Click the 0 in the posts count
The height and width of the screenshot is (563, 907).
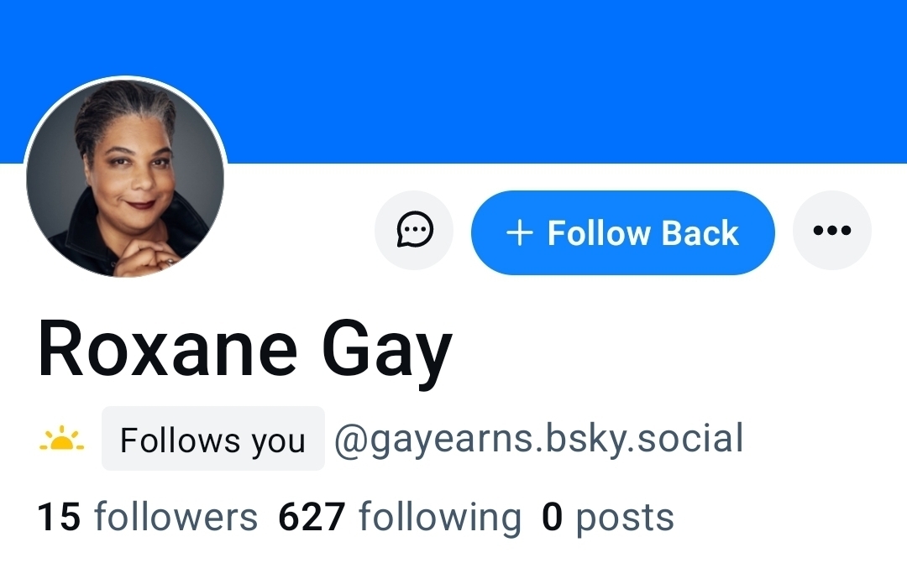tap(552, 517)
